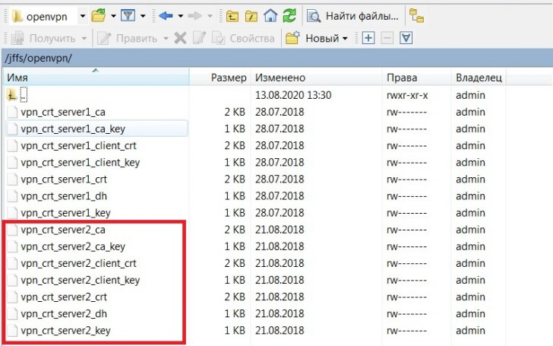Sort by Владелец column header
Viewport: 553px width, 346px height.
pyautogui.click(x=479, y=78)
